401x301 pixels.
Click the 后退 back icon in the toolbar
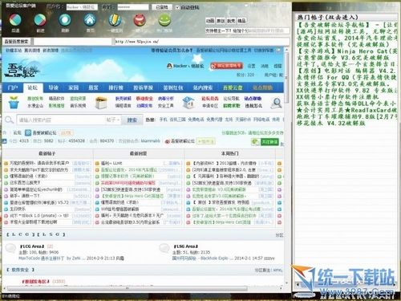15,19
